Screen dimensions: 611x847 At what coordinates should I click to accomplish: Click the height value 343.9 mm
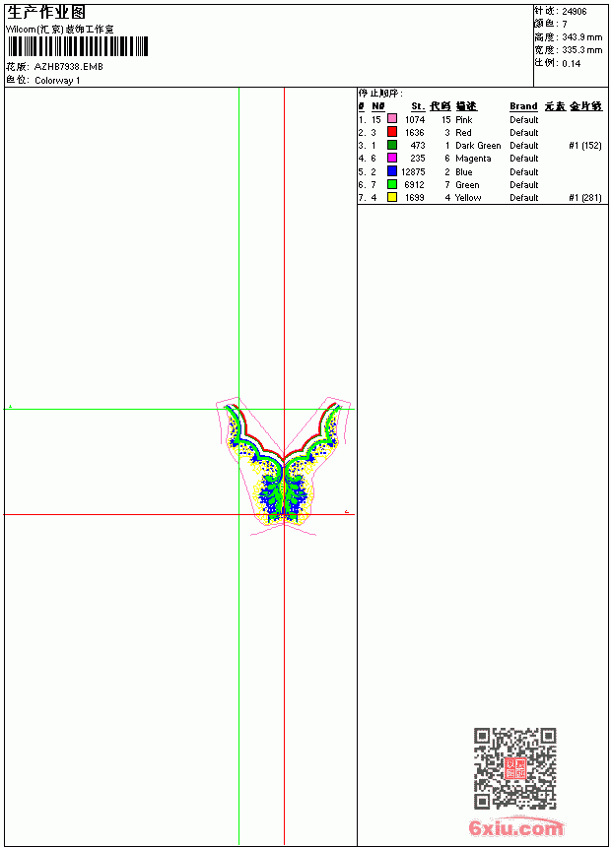point(581,37)
